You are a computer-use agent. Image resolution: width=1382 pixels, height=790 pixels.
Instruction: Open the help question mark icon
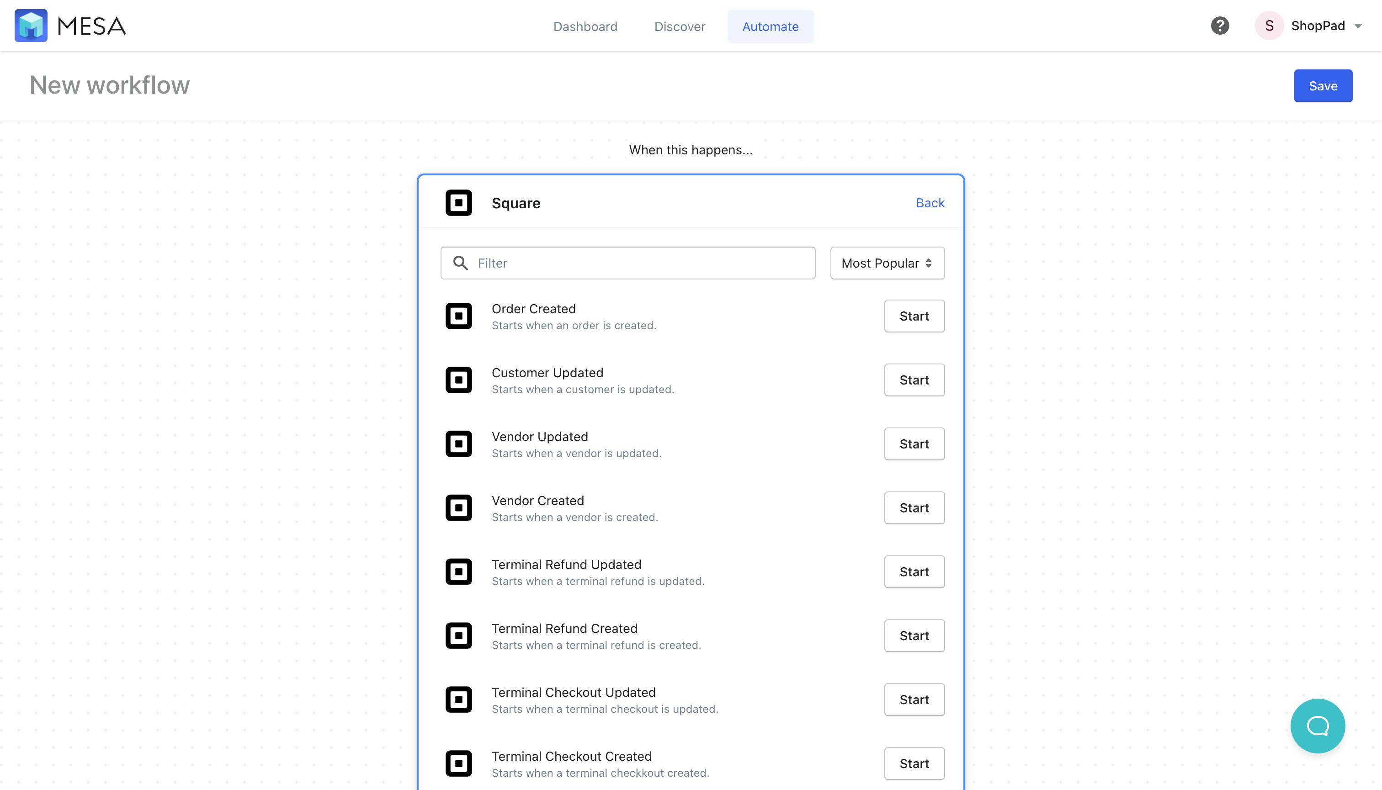click(1220, 26)
